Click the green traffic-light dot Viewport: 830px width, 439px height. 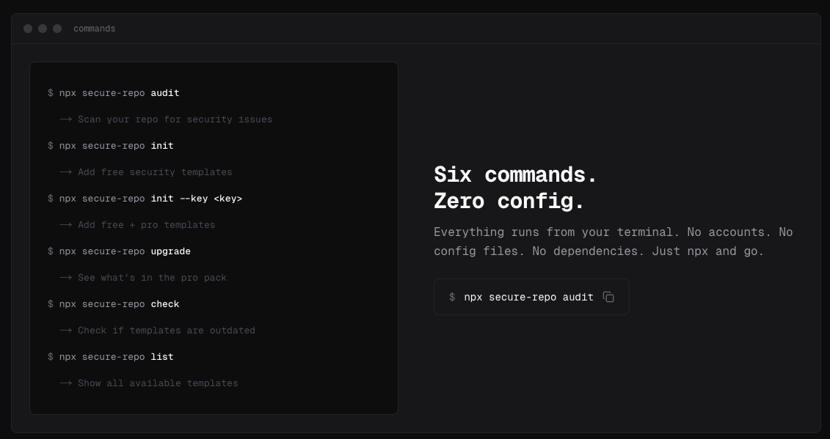tap(57, 29)
